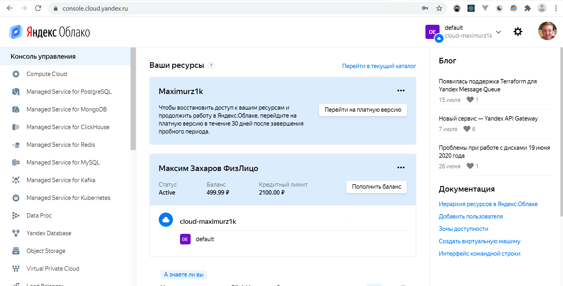Click the Yandex Cloud logo icon
The image size is (563, 286).
16,32
